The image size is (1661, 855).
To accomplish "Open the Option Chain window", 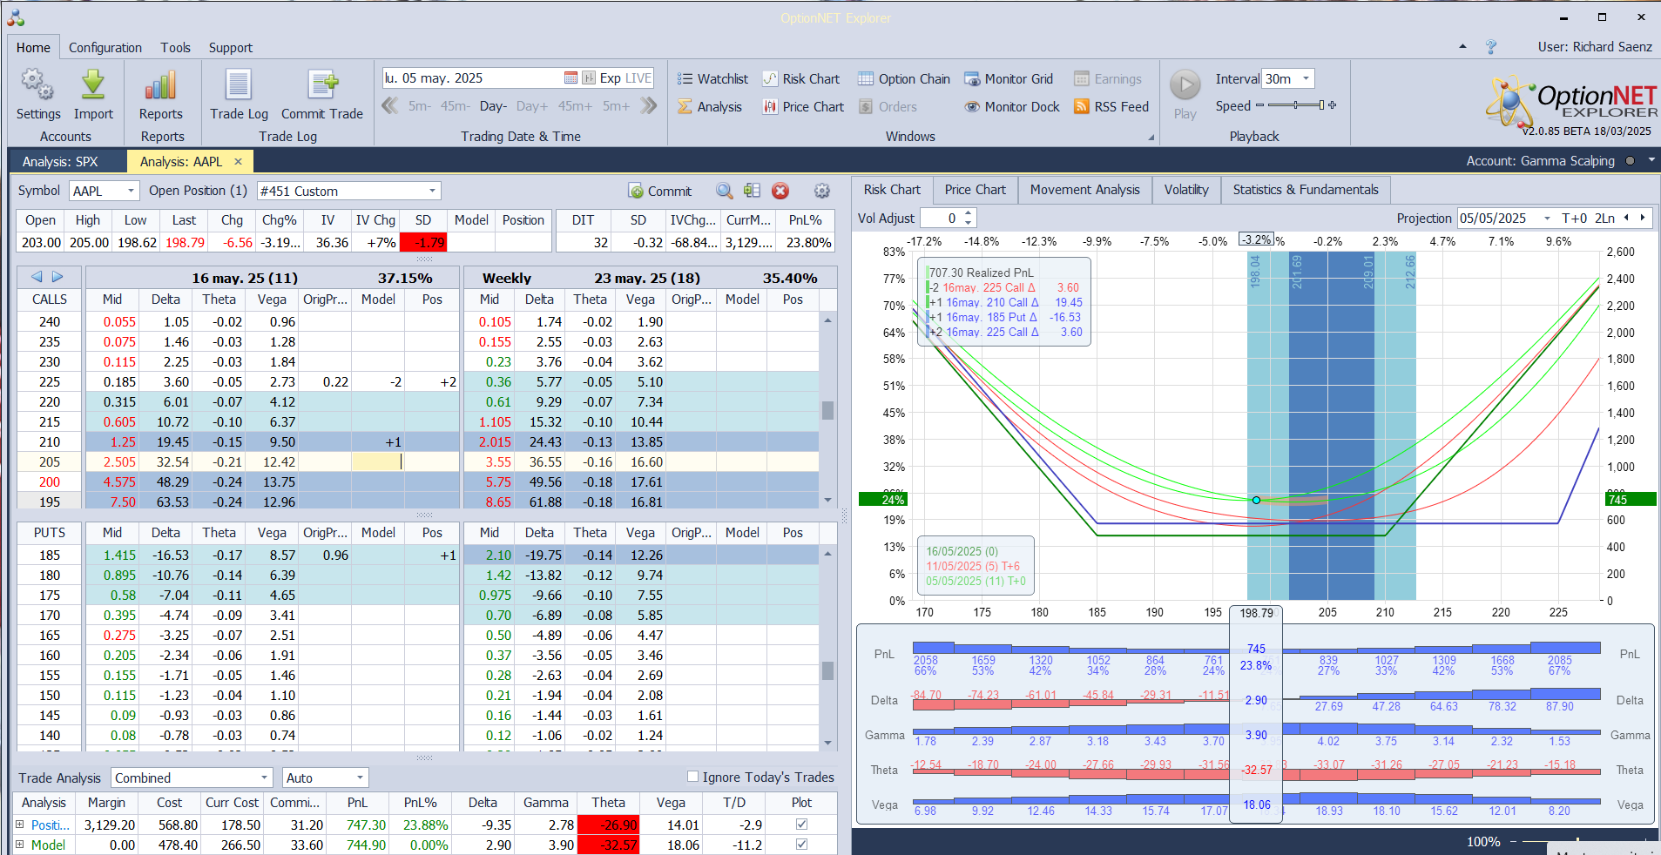I will coord(904,78).
